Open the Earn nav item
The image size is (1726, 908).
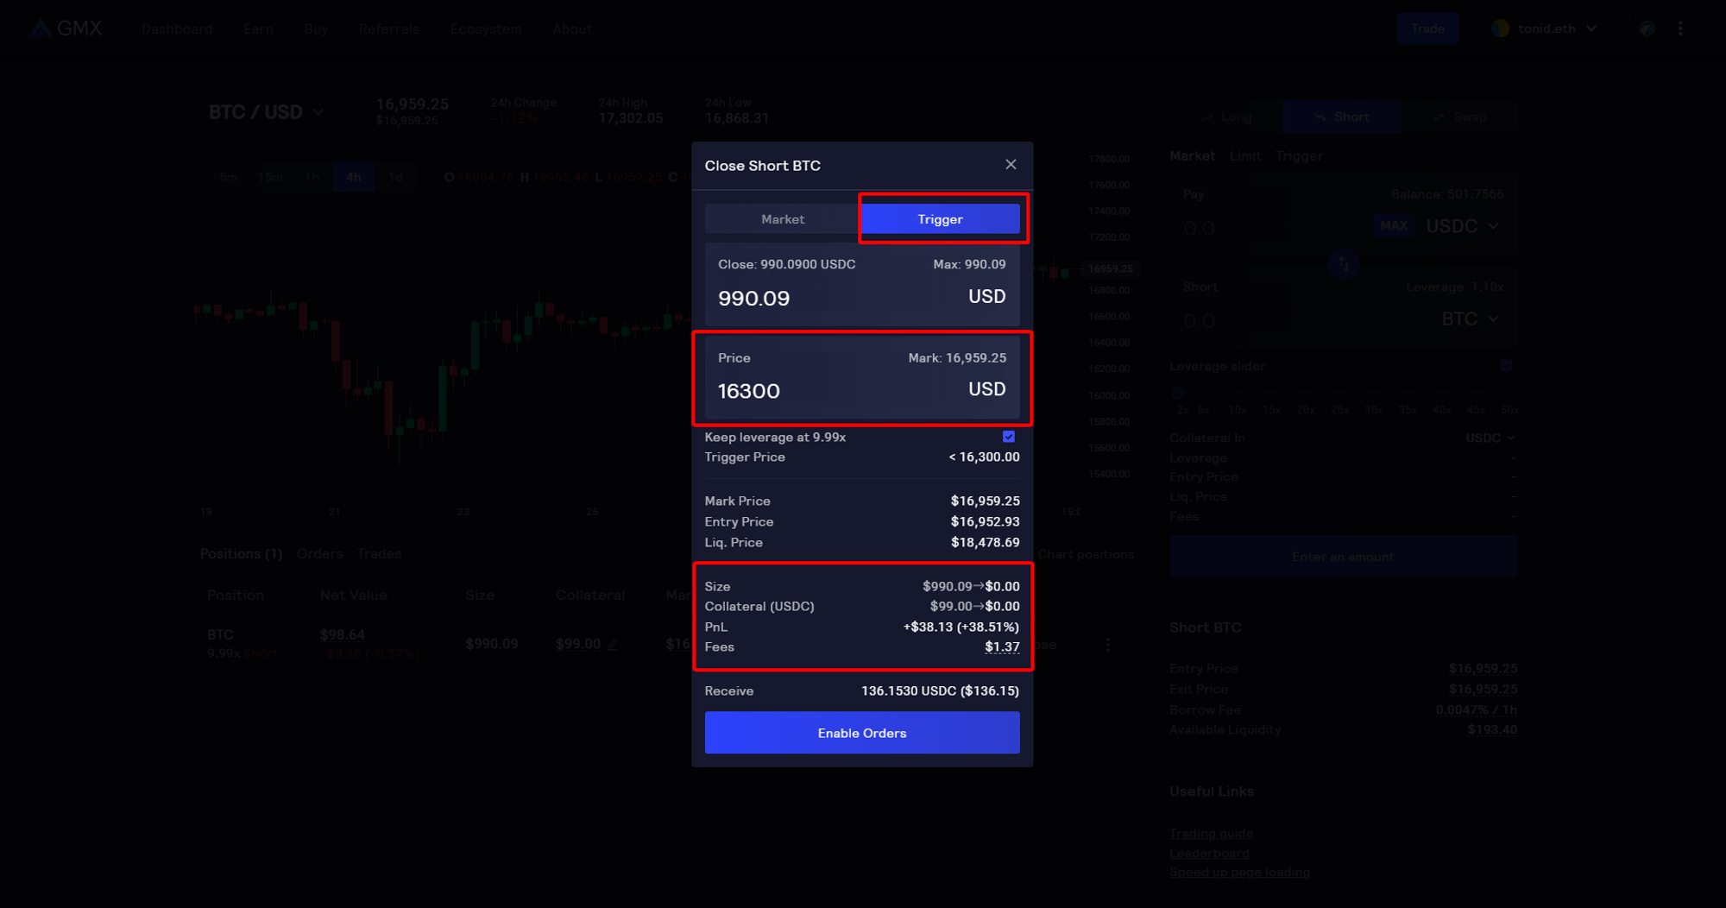[258, 28]
